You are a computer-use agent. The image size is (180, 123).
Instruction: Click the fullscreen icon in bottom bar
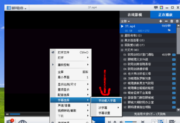click(x=143, y=122)
